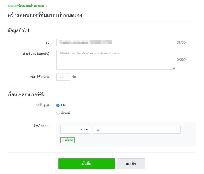The image size is (204, 174).
Task: Click the เพิ่มอีก add condition button
Action: pyautogui.click(x=67, y=140)
